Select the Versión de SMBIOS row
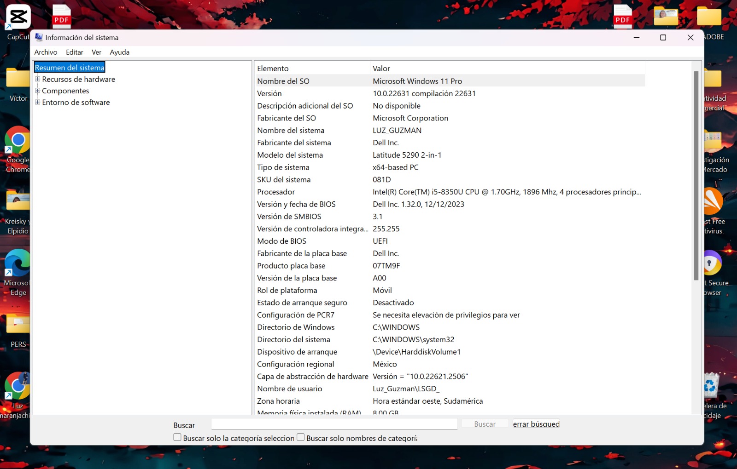This screenshot has height=469, width=737. (x=450, y=217)
